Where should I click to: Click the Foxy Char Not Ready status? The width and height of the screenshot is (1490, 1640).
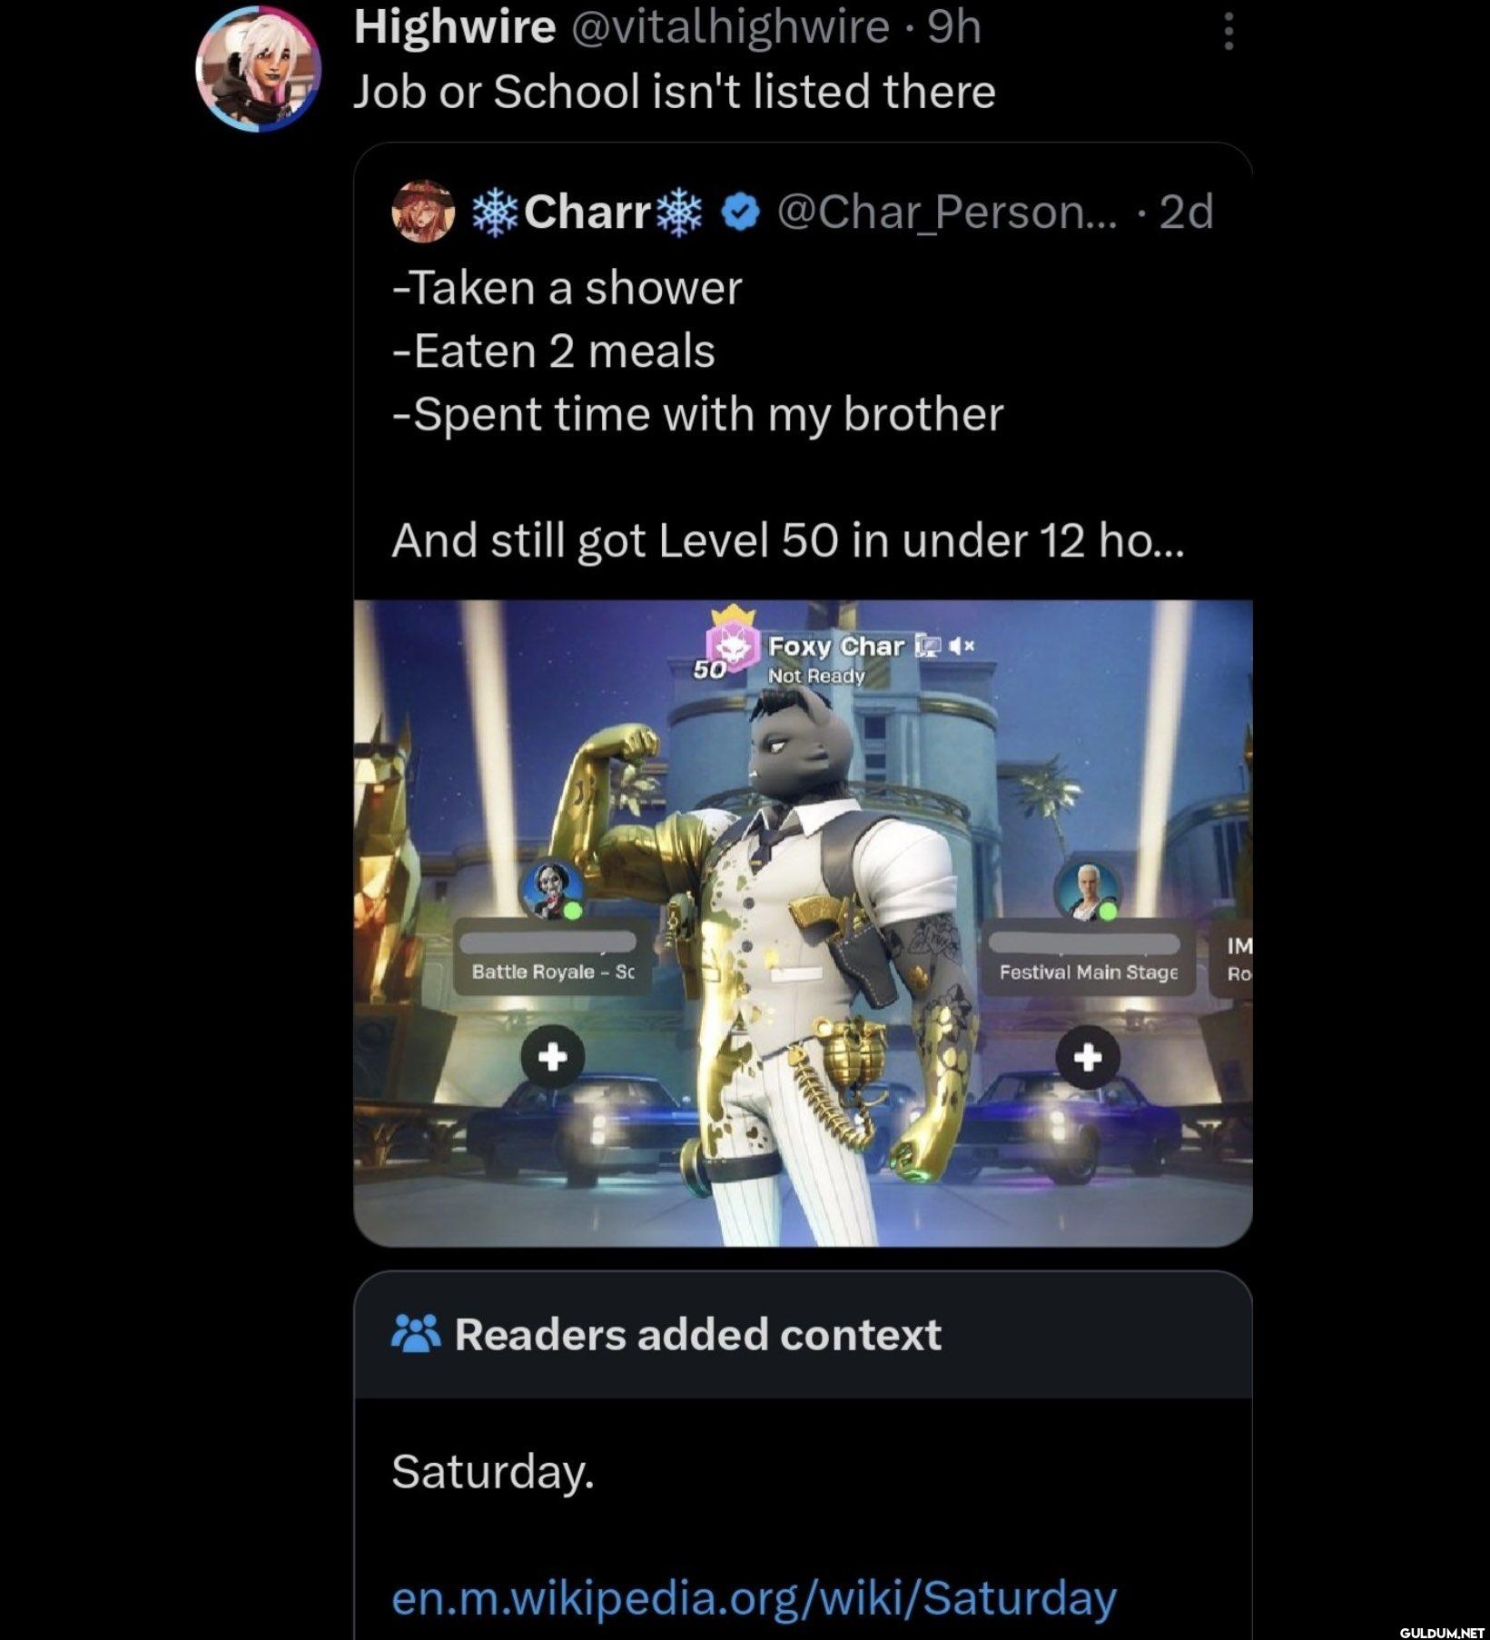tap(816, 676)
